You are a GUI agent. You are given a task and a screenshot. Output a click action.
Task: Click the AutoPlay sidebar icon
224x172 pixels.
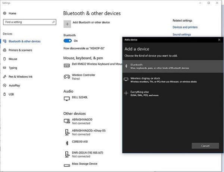(4, 85)
